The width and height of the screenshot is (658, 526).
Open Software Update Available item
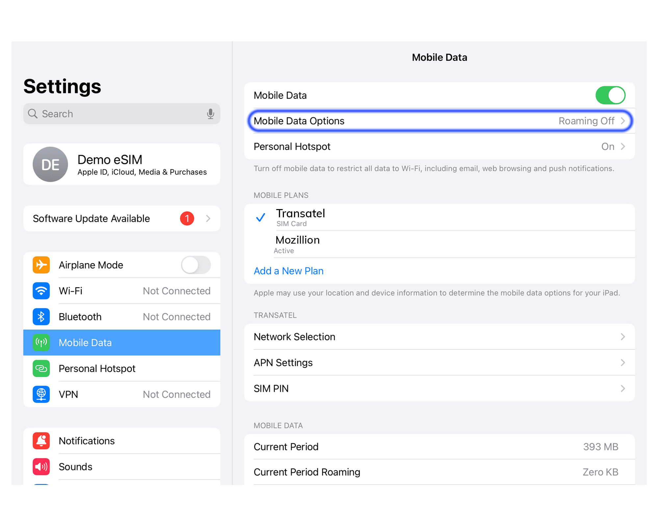(122, 219)
